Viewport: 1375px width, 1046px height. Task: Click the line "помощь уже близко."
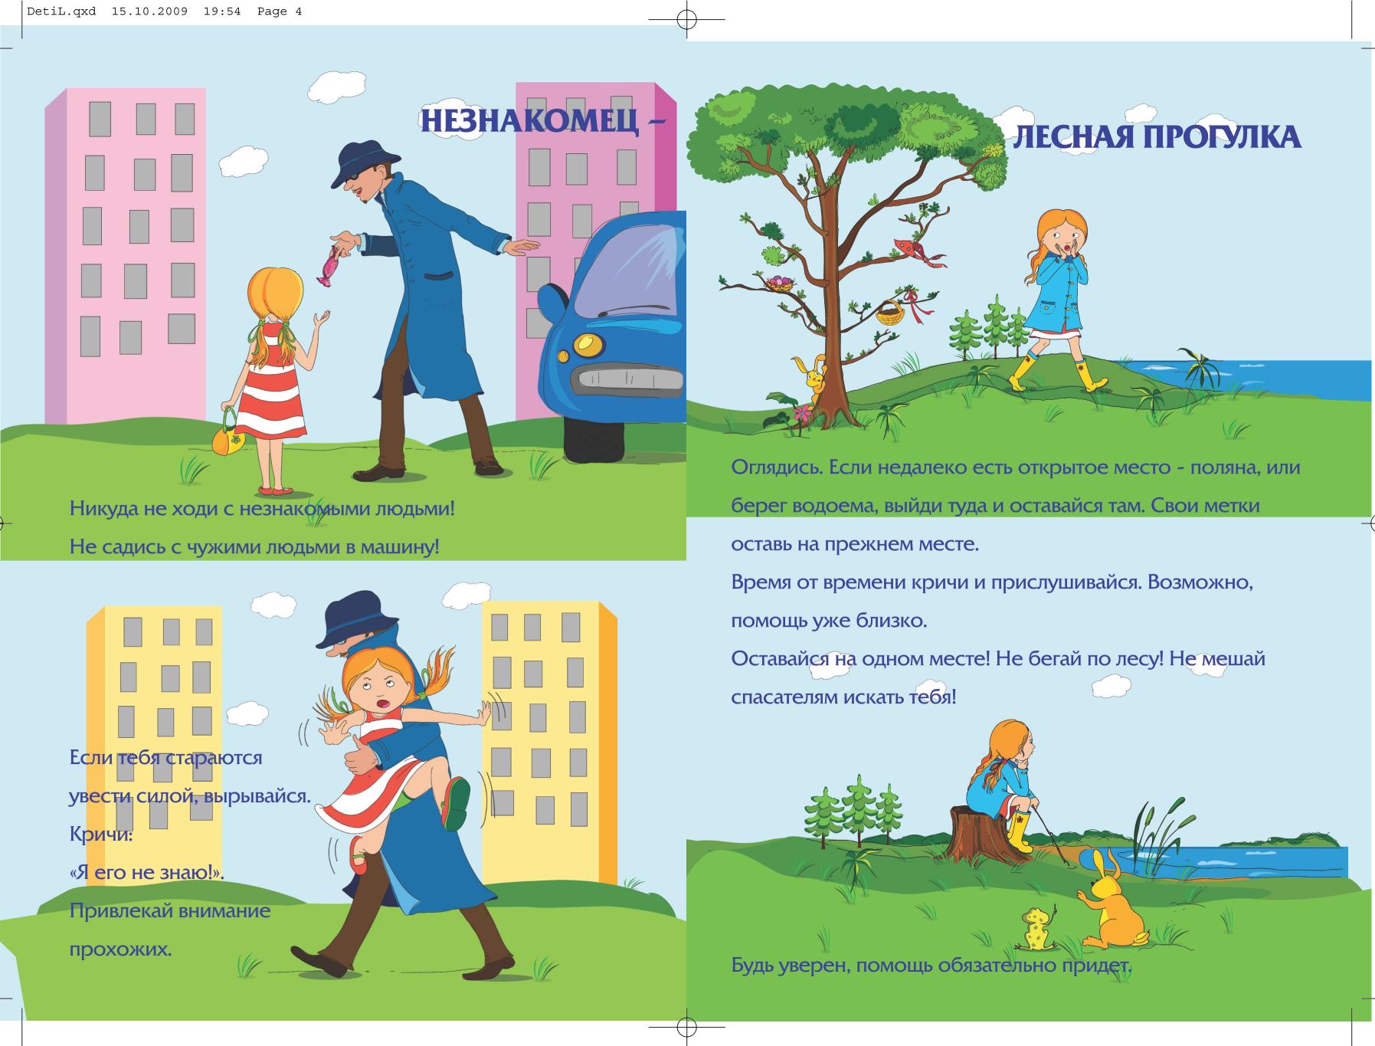[829, 621]
